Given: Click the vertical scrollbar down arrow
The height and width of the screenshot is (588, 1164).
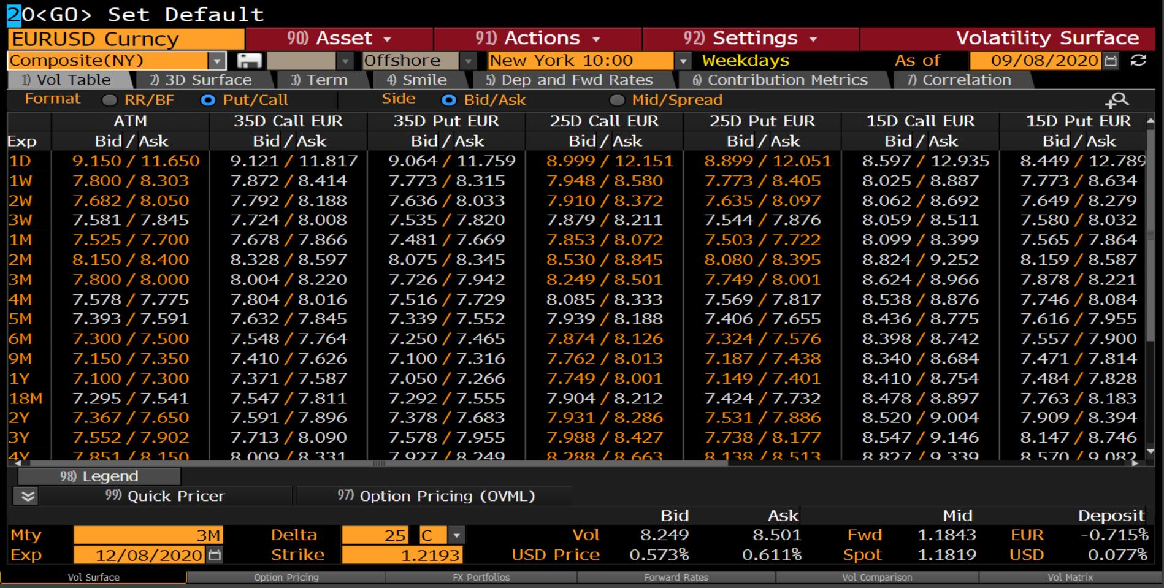Looking at the screenshot, I should (1150, 453).
